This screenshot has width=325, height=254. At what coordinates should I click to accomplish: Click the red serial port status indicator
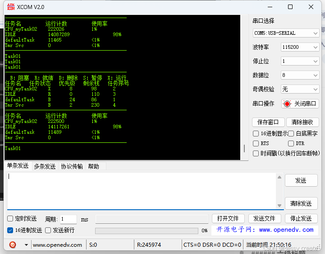click(287, 103)
